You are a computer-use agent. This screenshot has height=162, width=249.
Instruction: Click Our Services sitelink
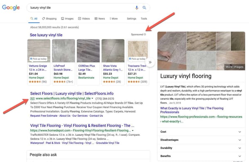[x=80, y=116]
